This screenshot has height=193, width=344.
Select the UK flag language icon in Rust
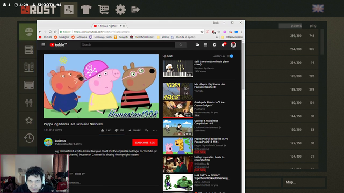tap(318, 9)
